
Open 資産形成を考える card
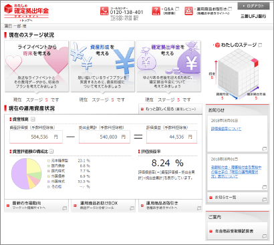(102, 66)
